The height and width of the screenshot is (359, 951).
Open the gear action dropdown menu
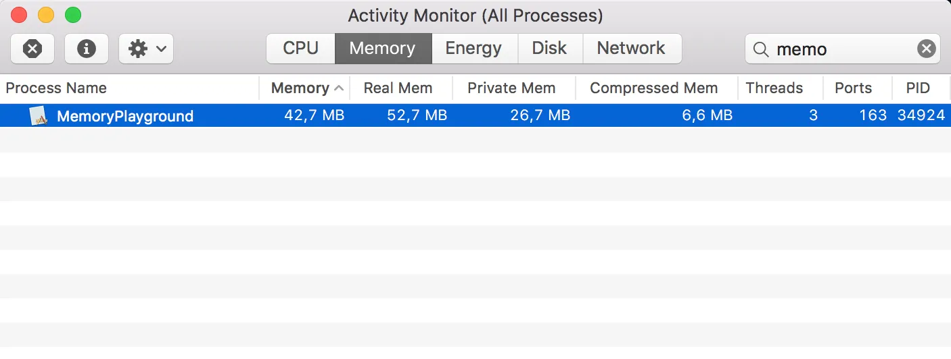[146, 49]
